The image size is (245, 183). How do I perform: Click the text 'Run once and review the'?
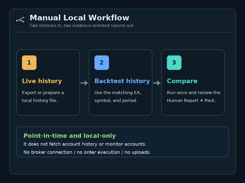point(194,93)
